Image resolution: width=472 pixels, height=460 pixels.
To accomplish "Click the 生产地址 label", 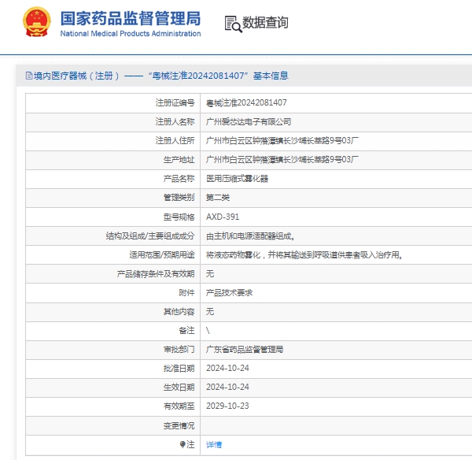I will [x=179, y=159].
